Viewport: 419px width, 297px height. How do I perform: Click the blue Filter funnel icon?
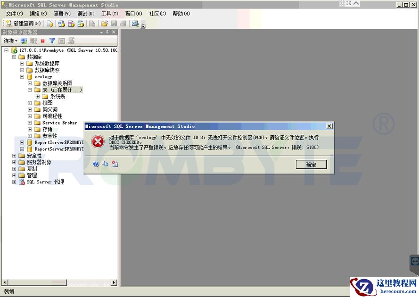(x=52, y=41)
